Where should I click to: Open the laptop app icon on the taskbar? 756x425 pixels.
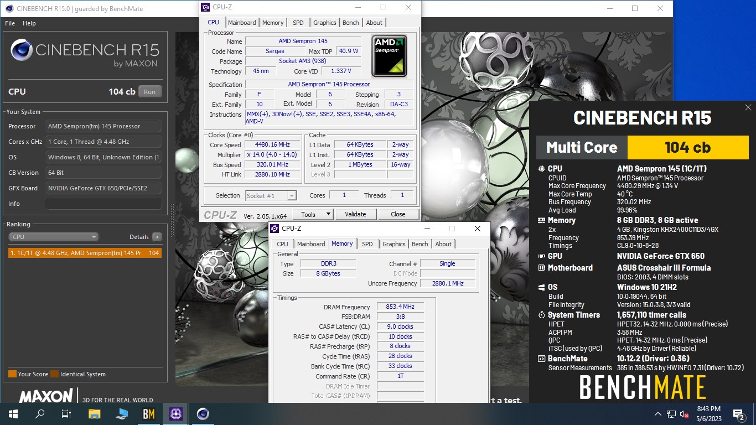(x=122, y=414)
